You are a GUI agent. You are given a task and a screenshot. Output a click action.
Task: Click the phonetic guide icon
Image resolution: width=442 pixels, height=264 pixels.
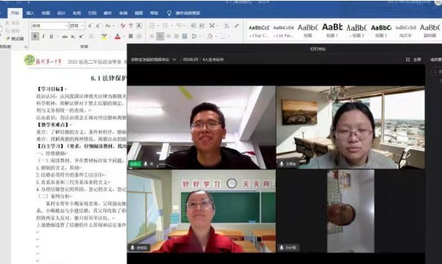coord(131,26)
